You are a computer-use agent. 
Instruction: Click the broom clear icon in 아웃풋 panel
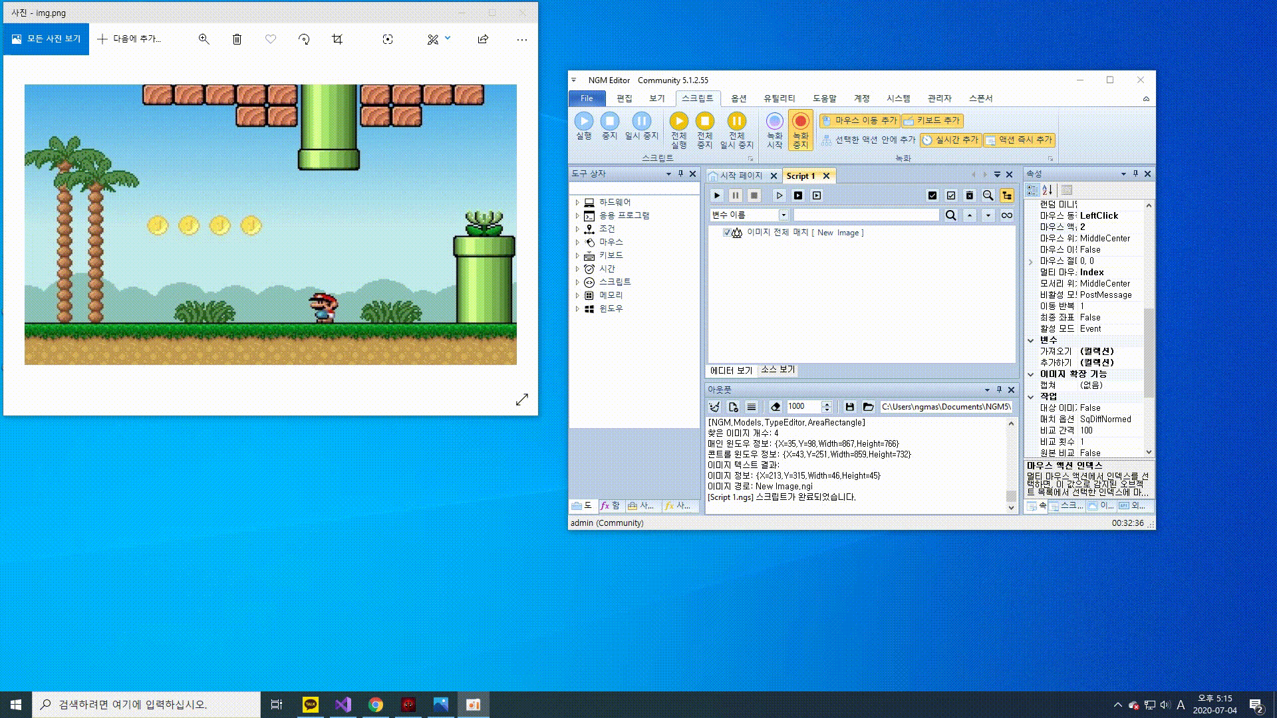(714, 407)
